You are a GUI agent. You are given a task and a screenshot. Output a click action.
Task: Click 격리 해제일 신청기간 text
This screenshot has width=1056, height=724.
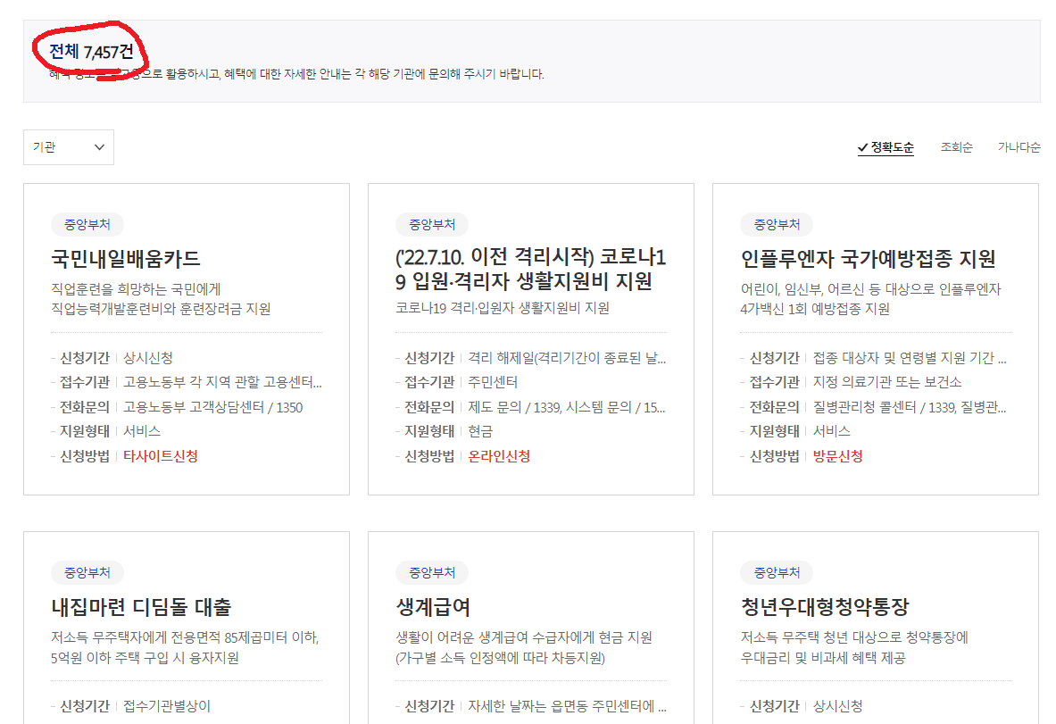[567, 358]
